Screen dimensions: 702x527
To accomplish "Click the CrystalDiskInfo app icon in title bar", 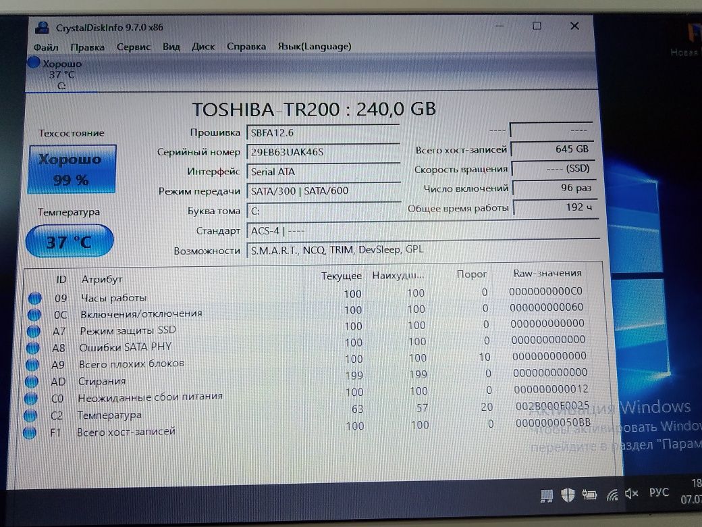I will [x=42, y=28].
